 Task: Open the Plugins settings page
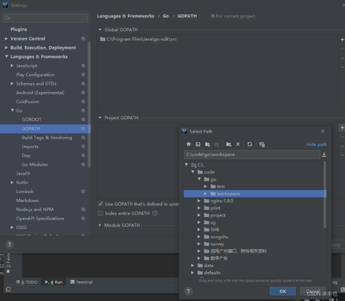coord(19,29)
